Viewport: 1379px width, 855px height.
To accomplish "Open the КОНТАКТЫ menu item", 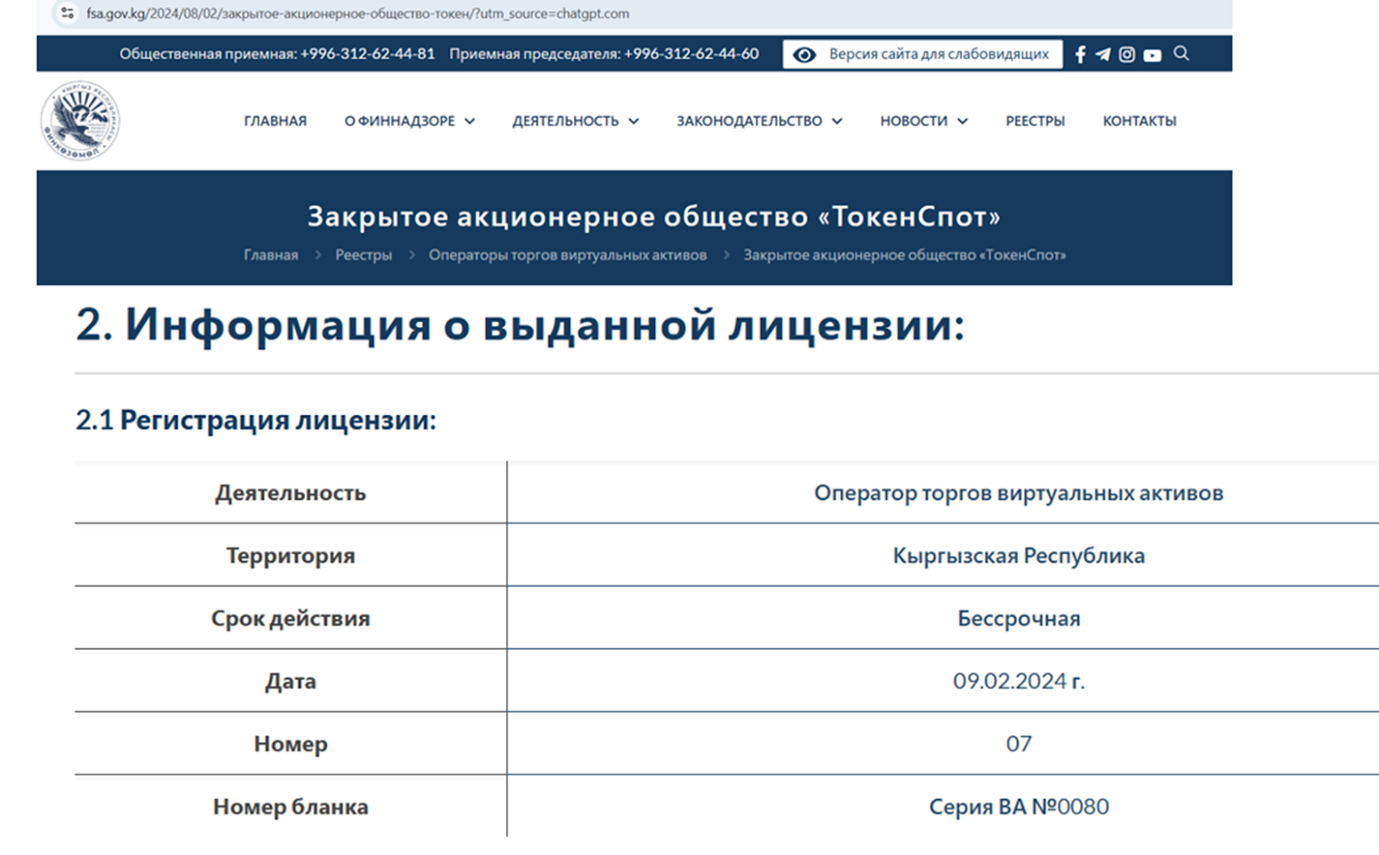I will (1139, 122).
